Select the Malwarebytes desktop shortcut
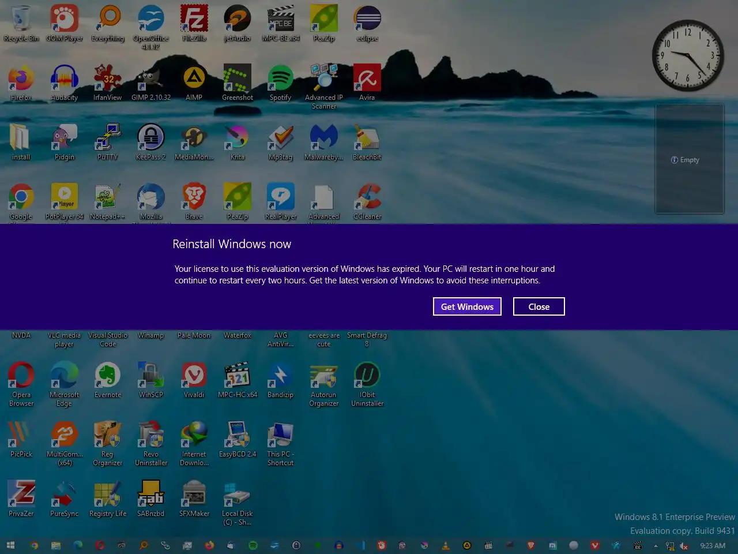This screenshot has height=554, width=738. (324, 142)
